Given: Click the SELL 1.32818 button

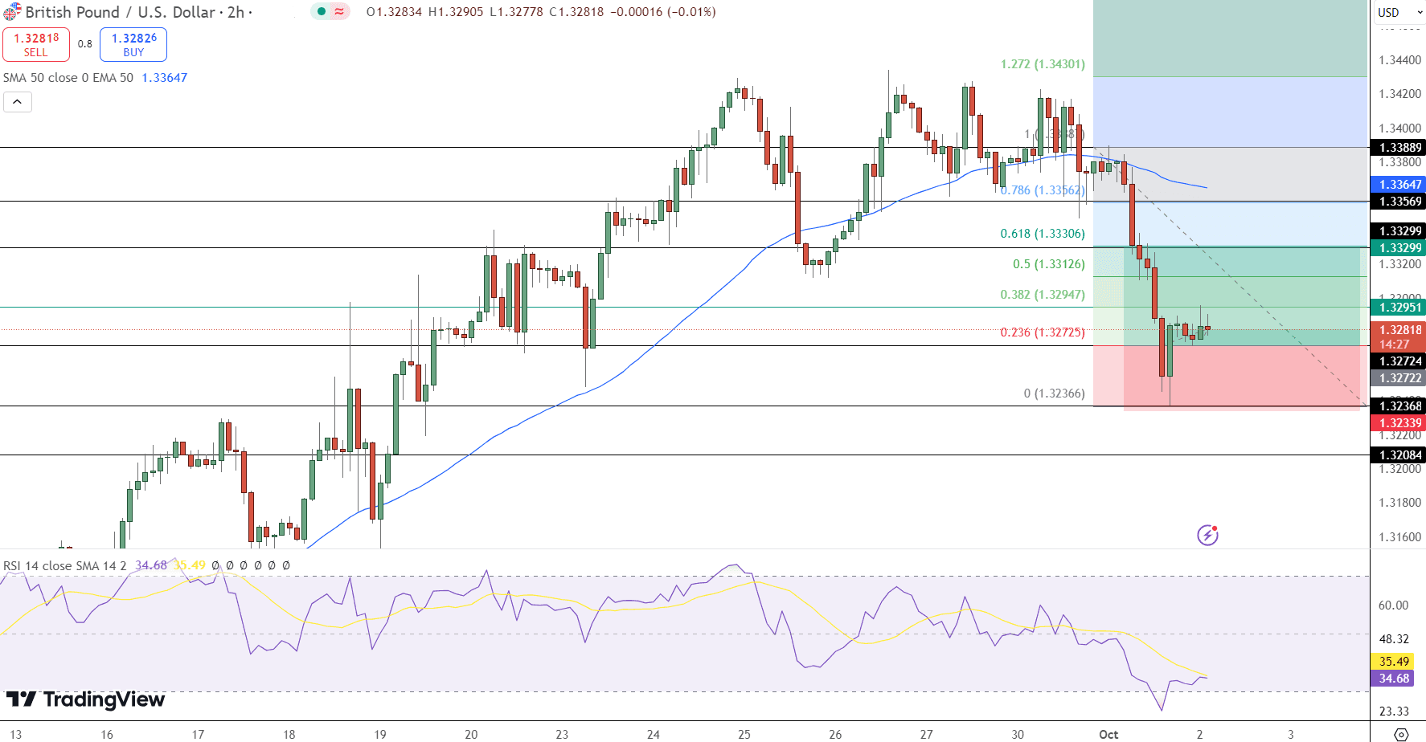Looking at the screenshot, I should 36,44.
